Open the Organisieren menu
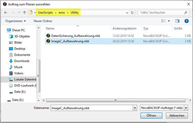Image resolution: width=193 pixels, height=123 pixels. click(x=16, y=21)
